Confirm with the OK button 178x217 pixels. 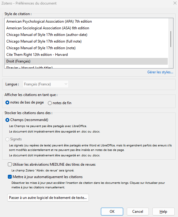click(x=112, y=212)
